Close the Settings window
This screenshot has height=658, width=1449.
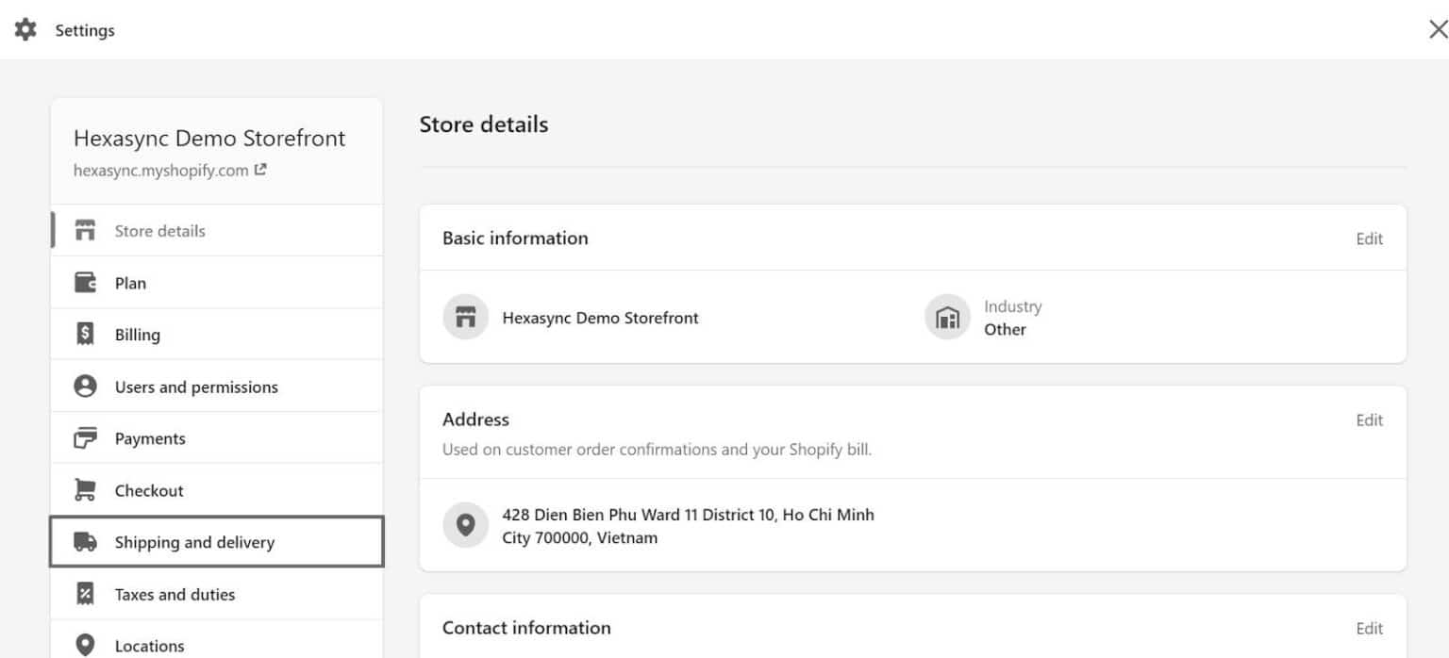point(1437,29)
